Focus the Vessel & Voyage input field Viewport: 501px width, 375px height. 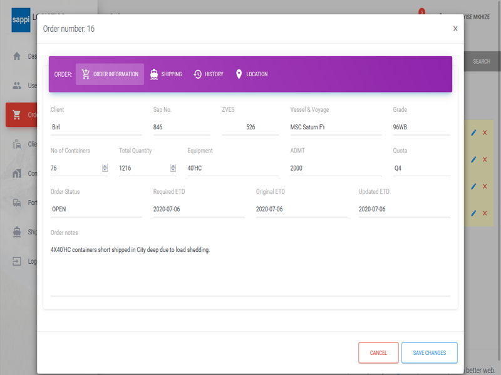(x=335, y=127)
